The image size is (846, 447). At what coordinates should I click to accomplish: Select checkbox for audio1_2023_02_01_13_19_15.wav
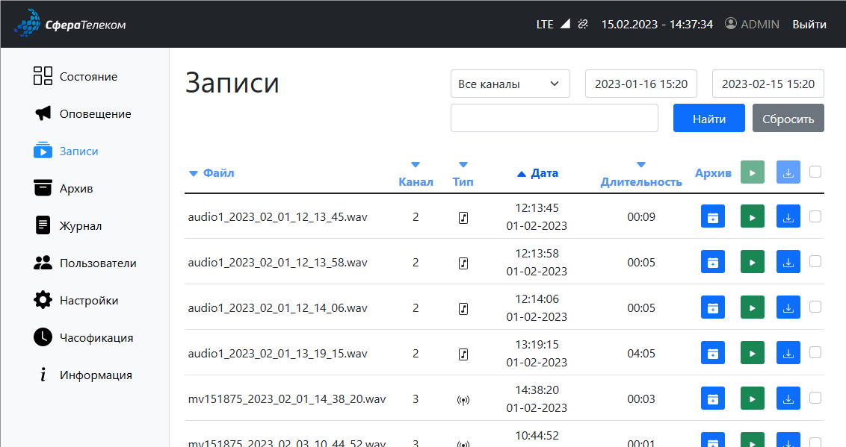[x=815, y=352]
